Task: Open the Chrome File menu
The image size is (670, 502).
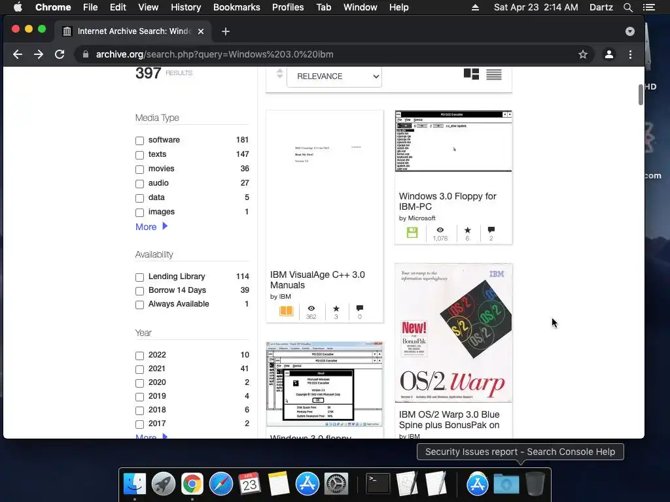Action: 90,7
